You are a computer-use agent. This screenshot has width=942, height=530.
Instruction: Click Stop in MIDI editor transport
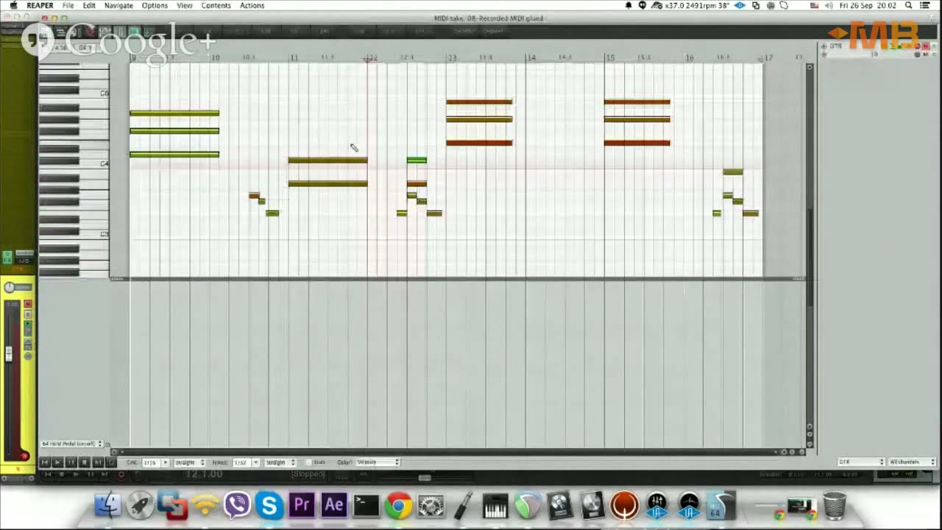click(x=84, y=462)
